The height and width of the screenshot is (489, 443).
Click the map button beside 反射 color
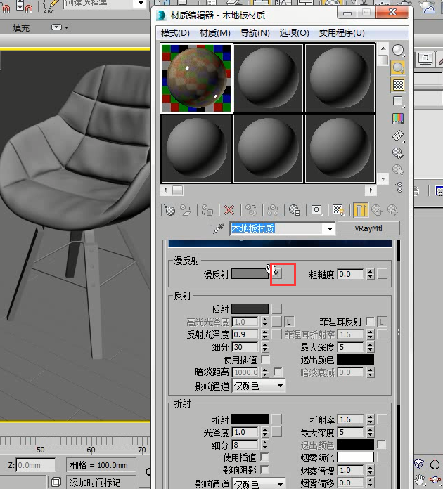pyautogui.click(x=276, y=308)
